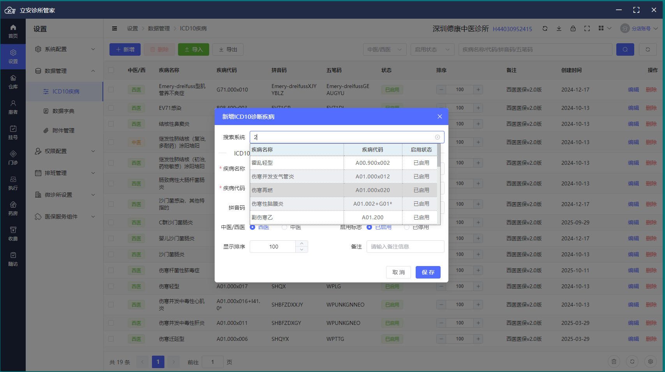This screenshot has width=665, height=372.
Task: Click the 导出 button
Action: pyautogui.click(x=228, y=49)
